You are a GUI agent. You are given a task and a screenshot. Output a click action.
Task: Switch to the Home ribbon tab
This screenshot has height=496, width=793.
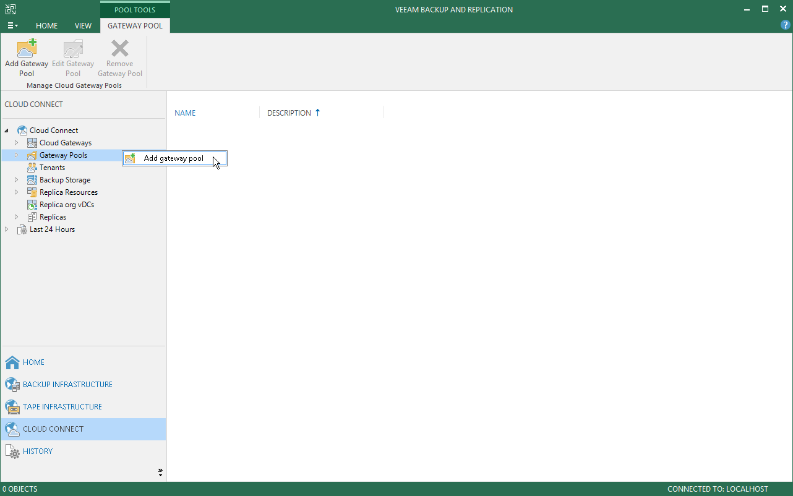pyautogui.click(x=46, y=25)
